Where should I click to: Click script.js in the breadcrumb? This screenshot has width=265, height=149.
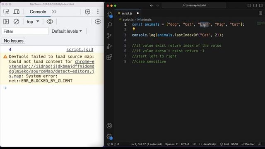128,19
